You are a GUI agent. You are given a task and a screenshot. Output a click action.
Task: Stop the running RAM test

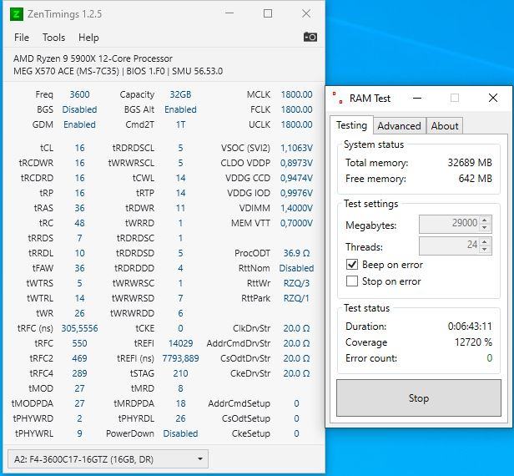click(x=419, y=398)
